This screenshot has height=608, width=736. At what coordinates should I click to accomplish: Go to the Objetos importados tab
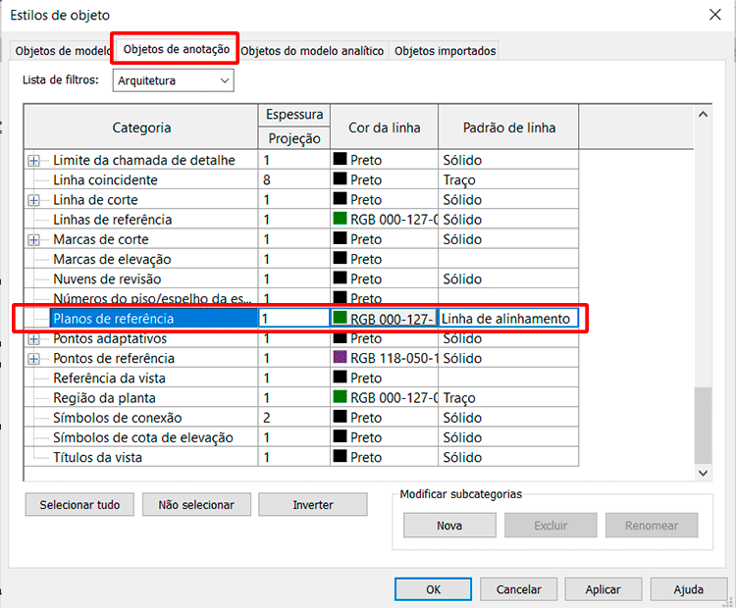[x=445, y=51]
